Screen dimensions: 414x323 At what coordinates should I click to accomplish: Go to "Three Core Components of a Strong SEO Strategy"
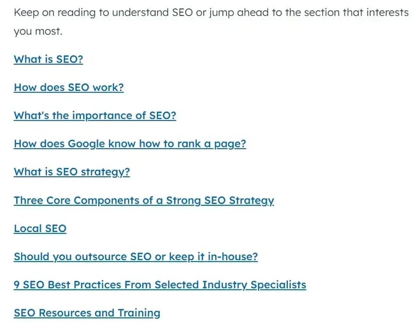click(x=144, y=200)
